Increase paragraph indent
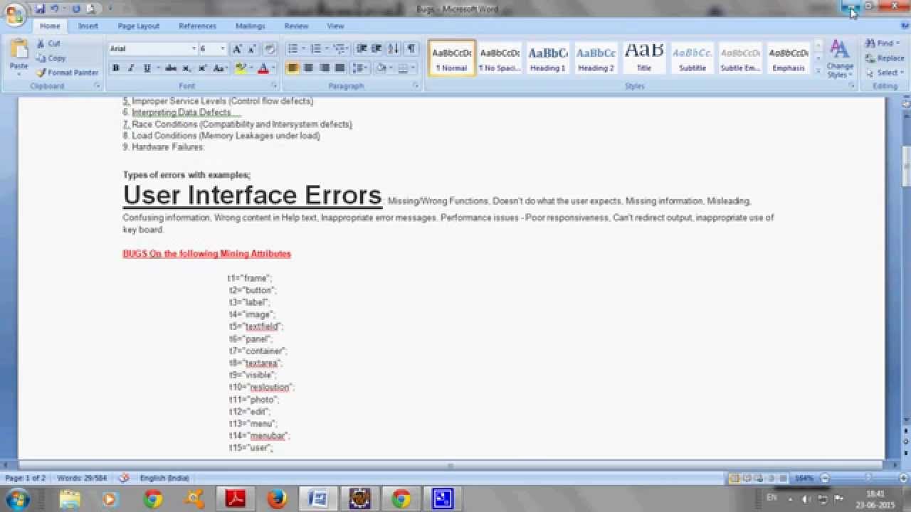The height and width of the screenshot is (512, 911). (x=377, y=49)
